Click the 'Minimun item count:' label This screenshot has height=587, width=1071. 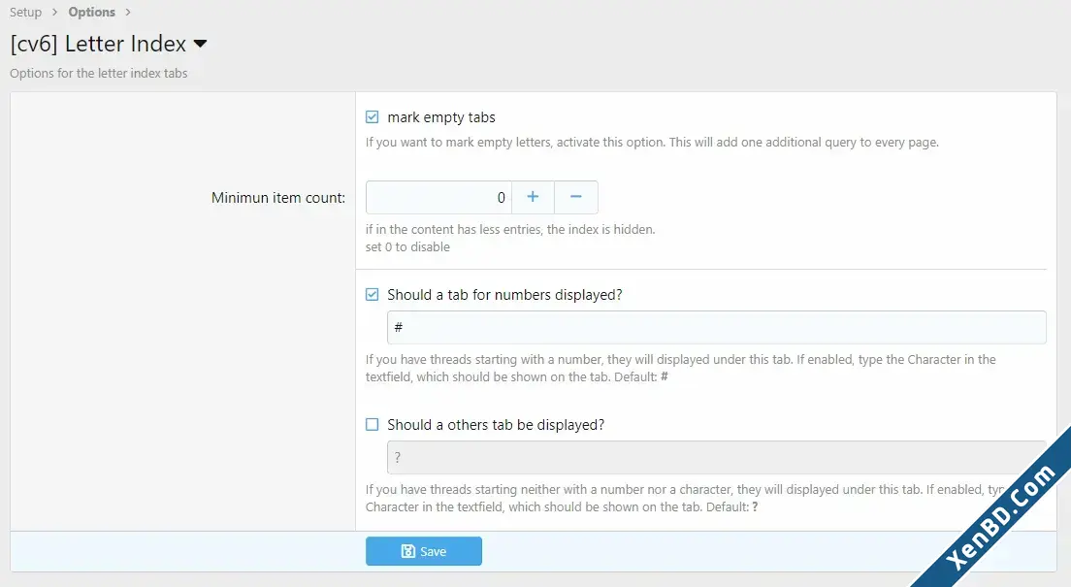pos(278,198)
